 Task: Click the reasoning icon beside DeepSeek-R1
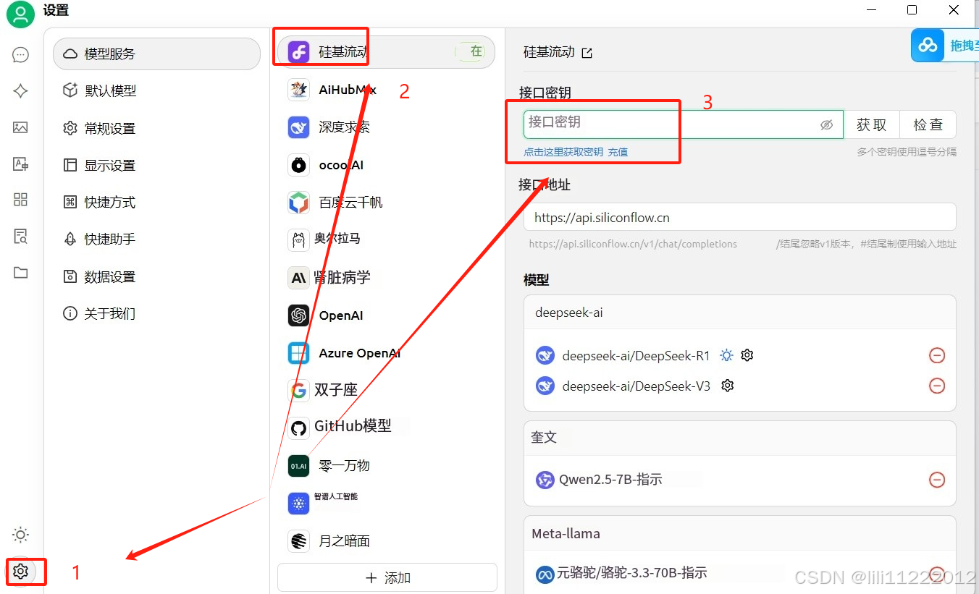(726, 355)
